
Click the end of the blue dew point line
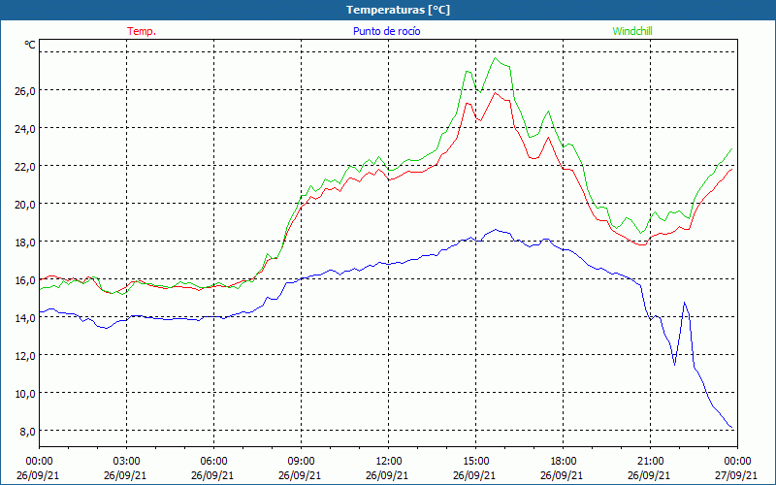pyautogui.click(x=731, y=427)
